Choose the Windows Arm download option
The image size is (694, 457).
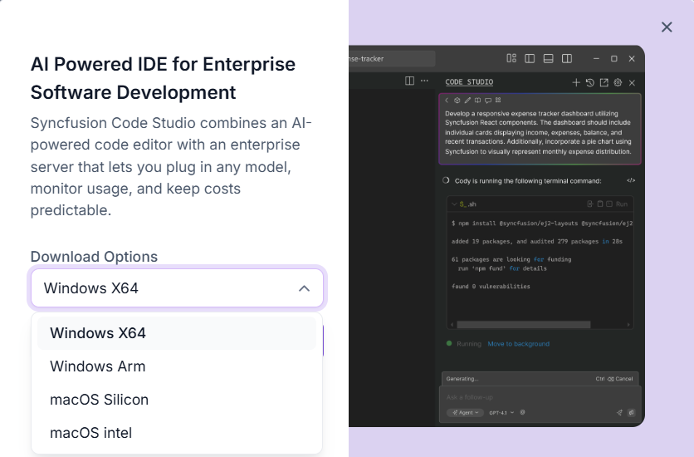click(x=177, y=366)
